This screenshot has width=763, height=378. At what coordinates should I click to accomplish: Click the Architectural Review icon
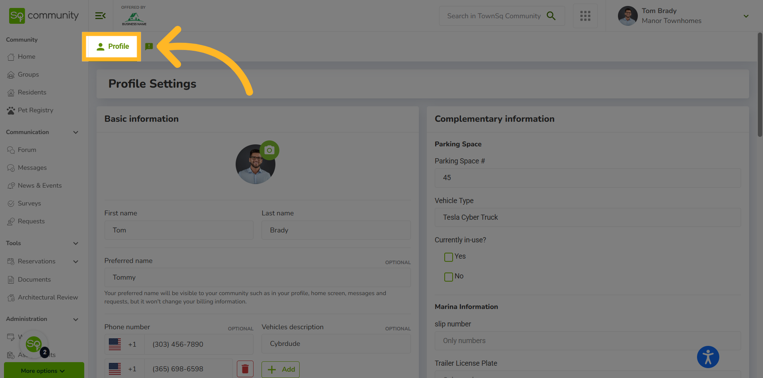(x=11, y=297)
